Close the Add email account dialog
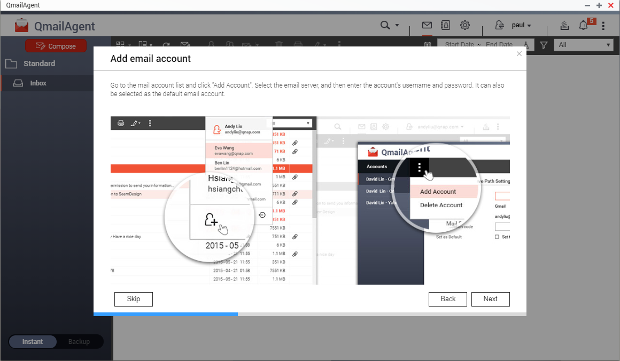Image resolution: width=620 pixels, height=361 pixels. click(518, 54)
